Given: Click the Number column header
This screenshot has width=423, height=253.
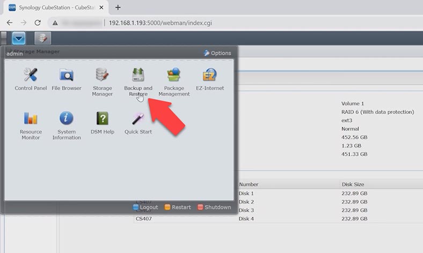Looking at the screenshot, I should coord(249,184).
